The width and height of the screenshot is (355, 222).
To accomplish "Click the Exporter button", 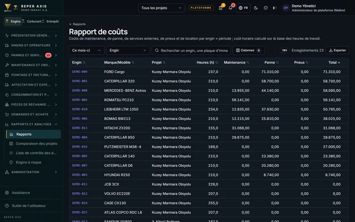I will (337, 50).
